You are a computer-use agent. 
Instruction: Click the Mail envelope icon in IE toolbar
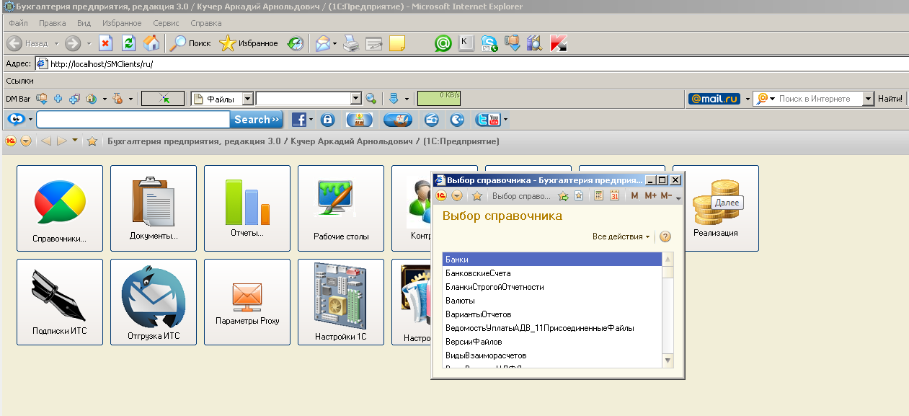(x=322, y=43)
